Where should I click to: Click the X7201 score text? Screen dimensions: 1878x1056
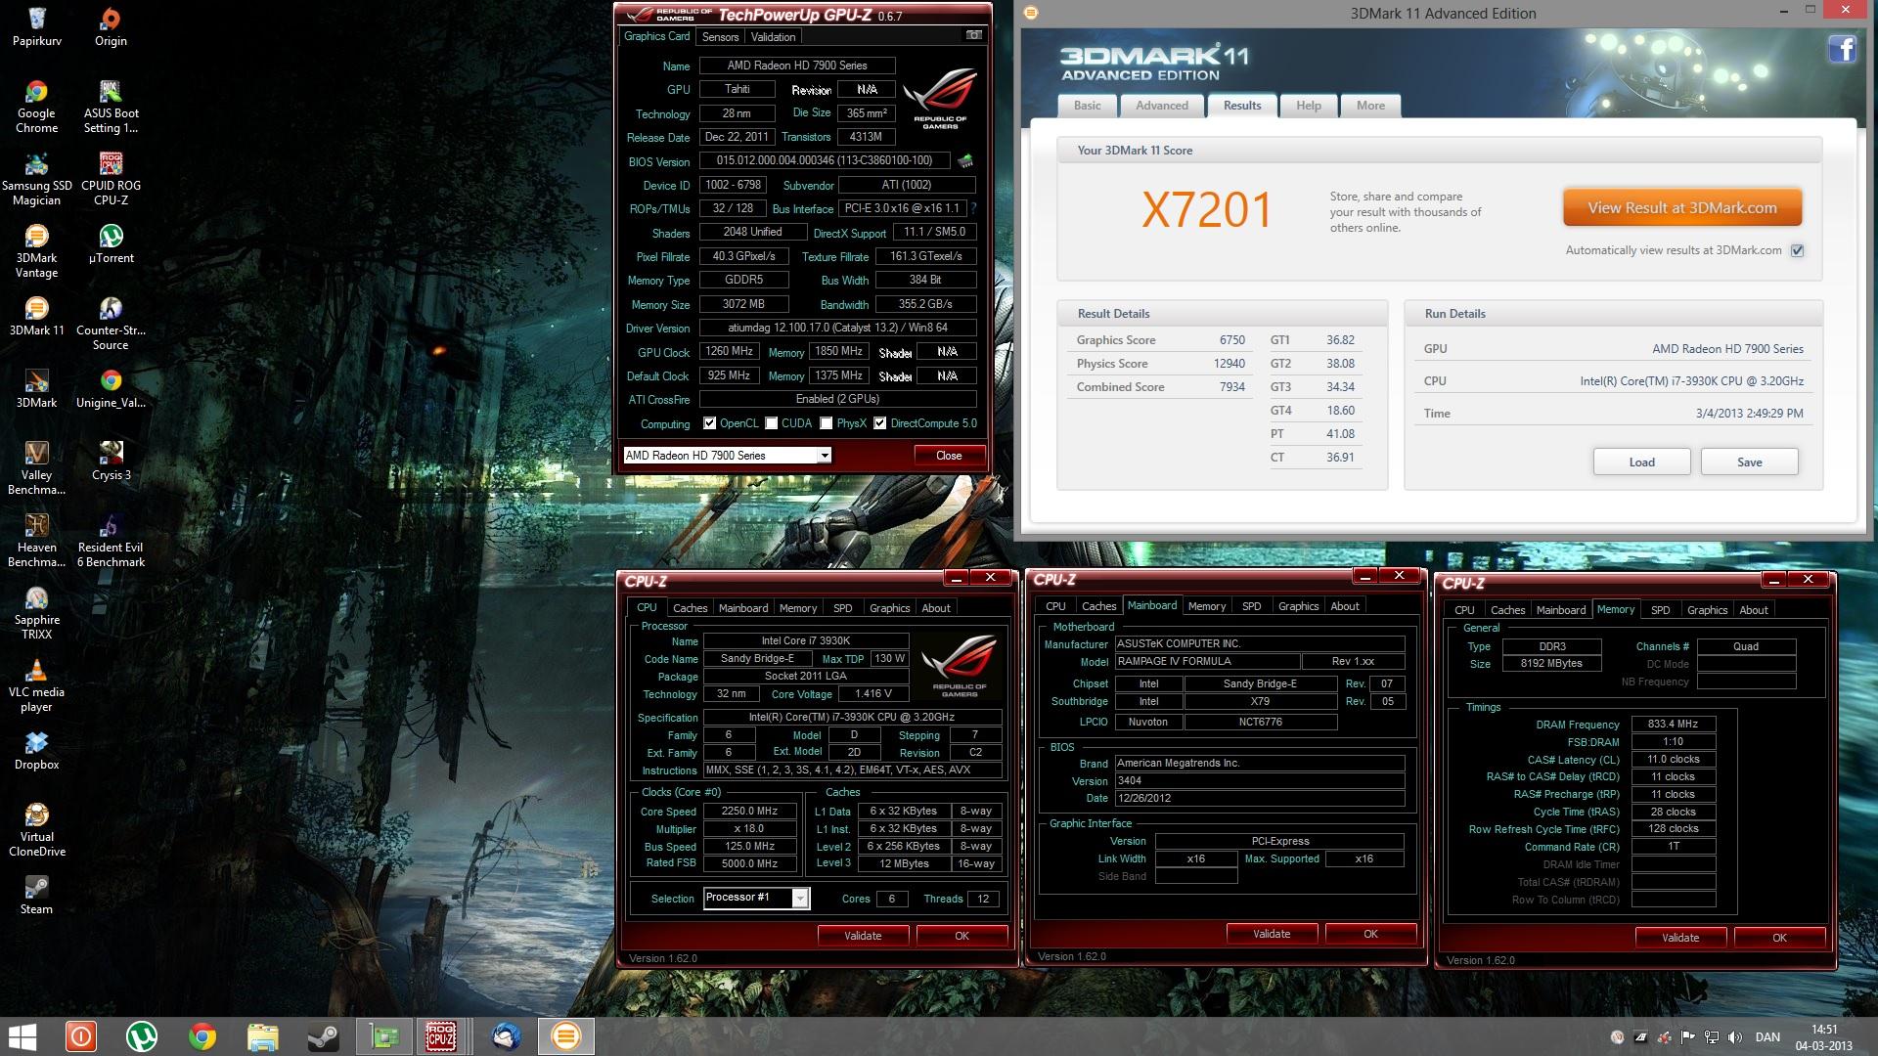(1207, 210)
